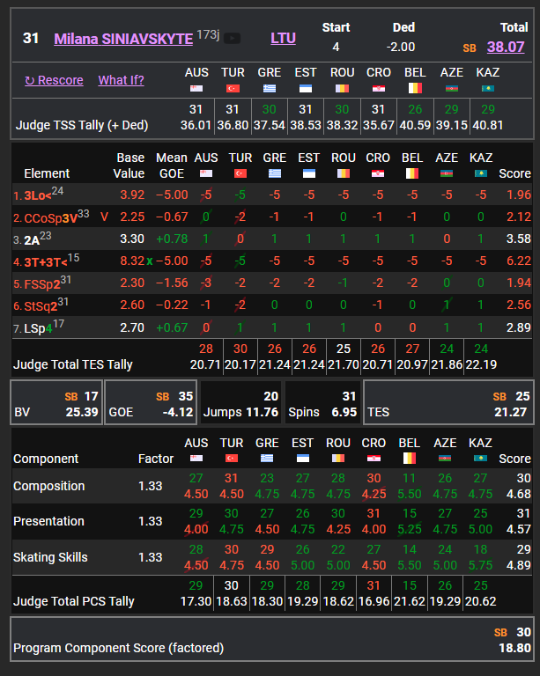Click Belgium flag in the top judge row
The width and height of the screenshot is (540, 676).
click(x=414, y=88)
